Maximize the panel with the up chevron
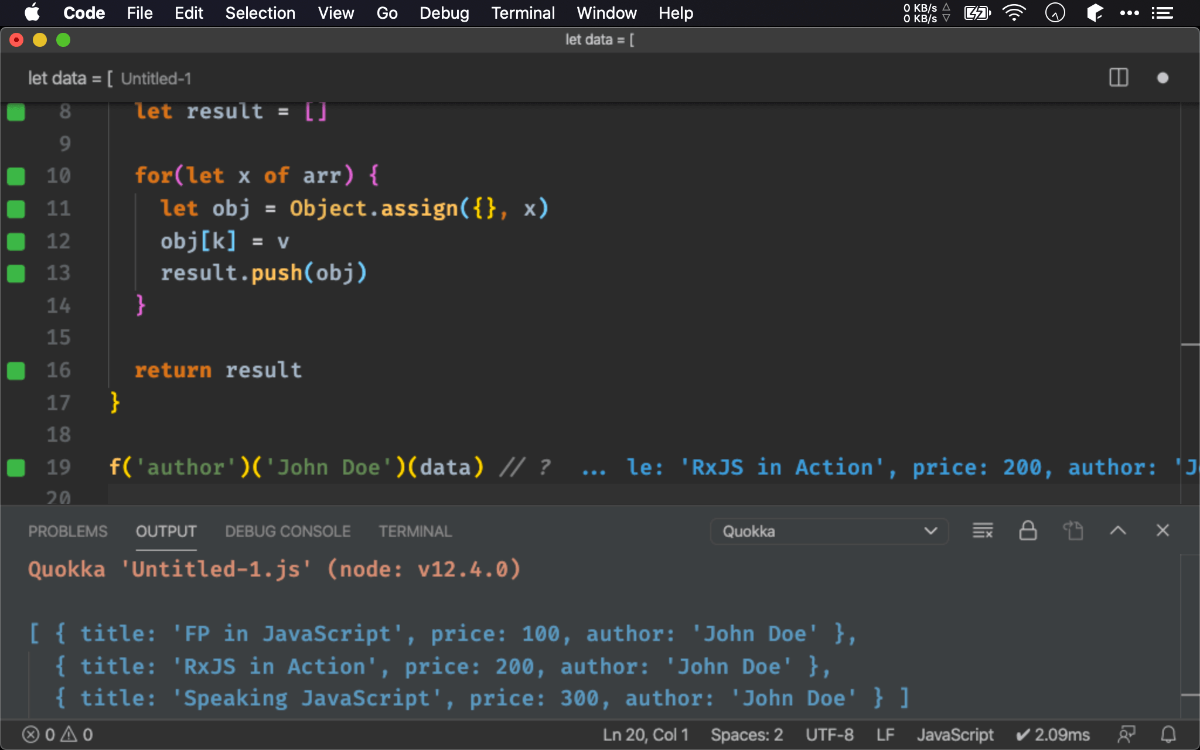This screenshot has width=1200, height=750. [1118, 531]
